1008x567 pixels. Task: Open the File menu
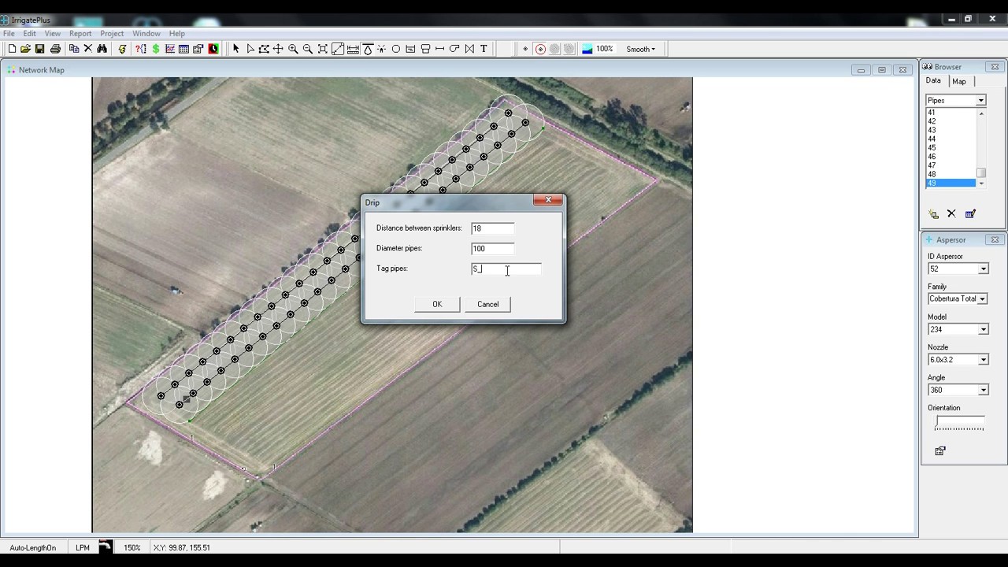9,34
